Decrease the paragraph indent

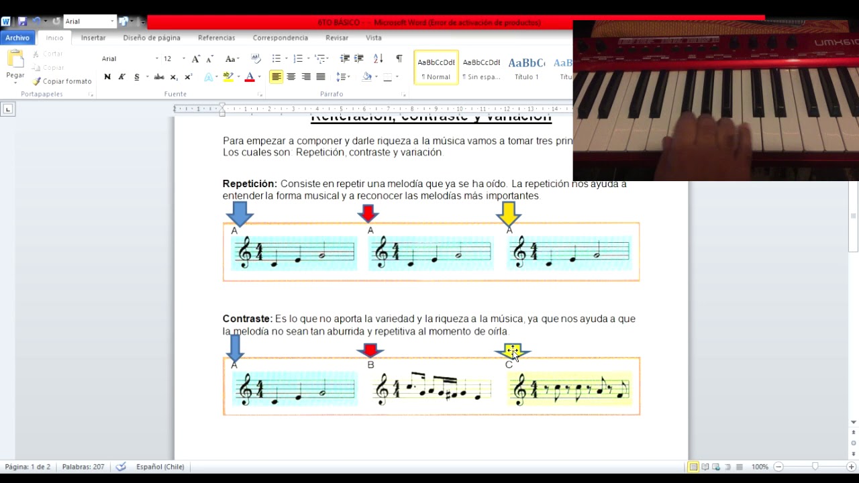(345, 59)
